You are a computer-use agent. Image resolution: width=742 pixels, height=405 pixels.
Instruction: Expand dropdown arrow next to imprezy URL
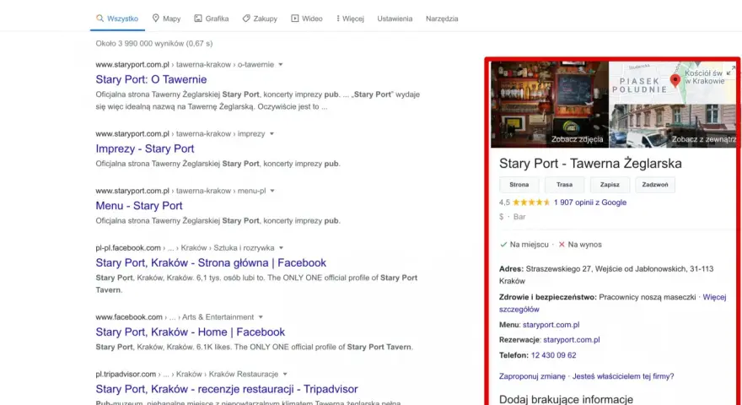click(x=272, y=134)
